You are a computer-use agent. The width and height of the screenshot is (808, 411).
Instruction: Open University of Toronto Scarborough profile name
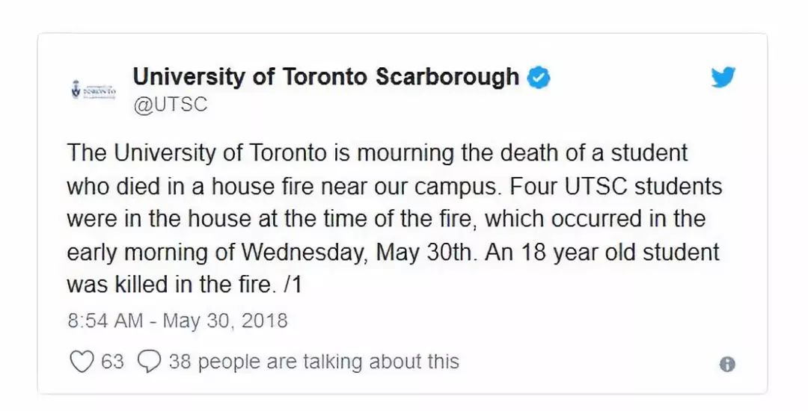click(x=325, y=77)
